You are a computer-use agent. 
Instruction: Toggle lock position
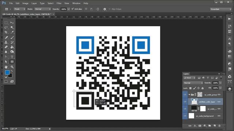(x=199, y=88)
